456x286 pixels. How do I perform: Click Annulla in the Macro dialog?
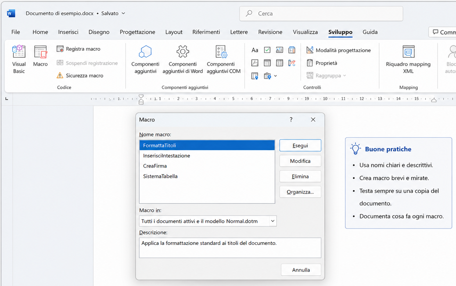click(301, 270)
